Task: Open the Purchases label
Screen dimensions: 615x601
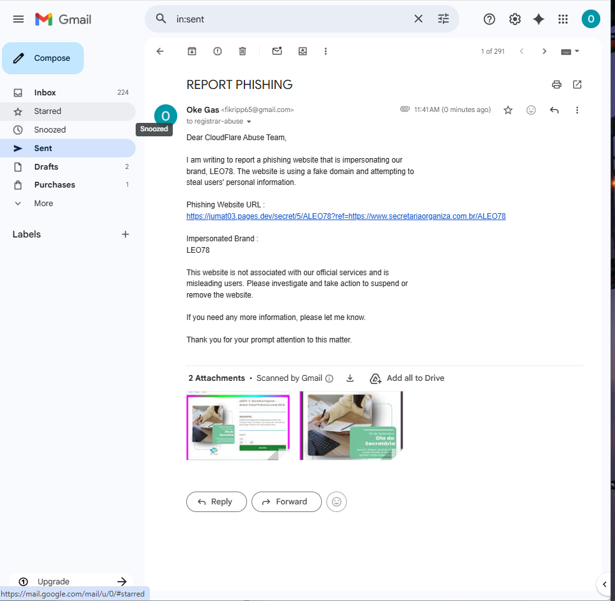Action: point(67,185)
